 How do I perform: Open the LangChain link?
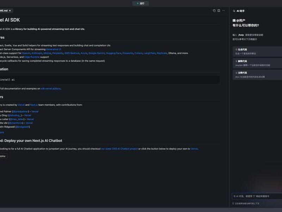click(x=149, y=53)
